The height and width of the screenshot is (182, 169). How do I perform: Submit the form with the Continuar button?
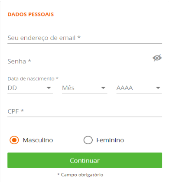84,160
